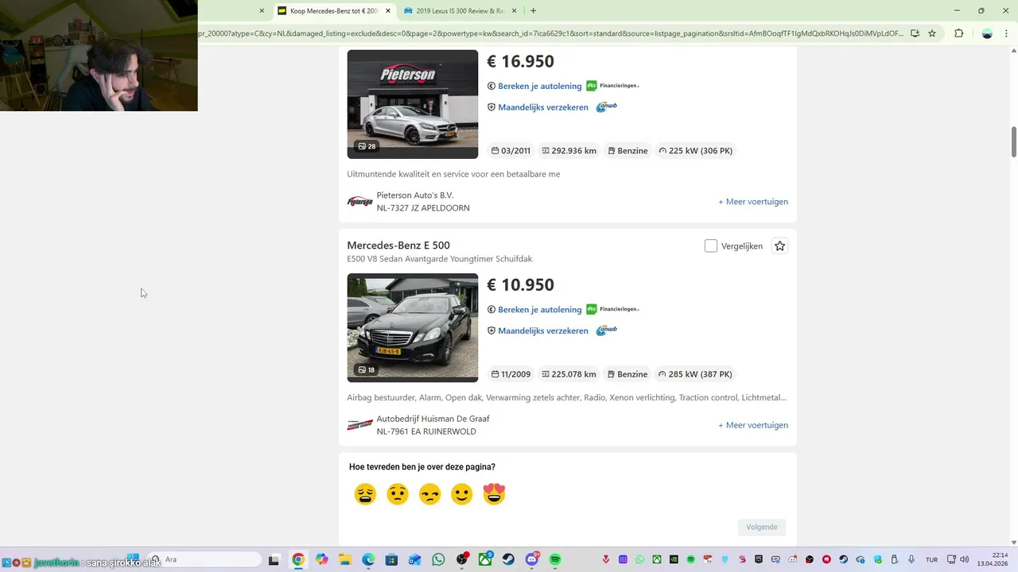Screen dimensions: 1018x572
Task: Select the slightly smiling face rating emoji
Action: (462, 494)
